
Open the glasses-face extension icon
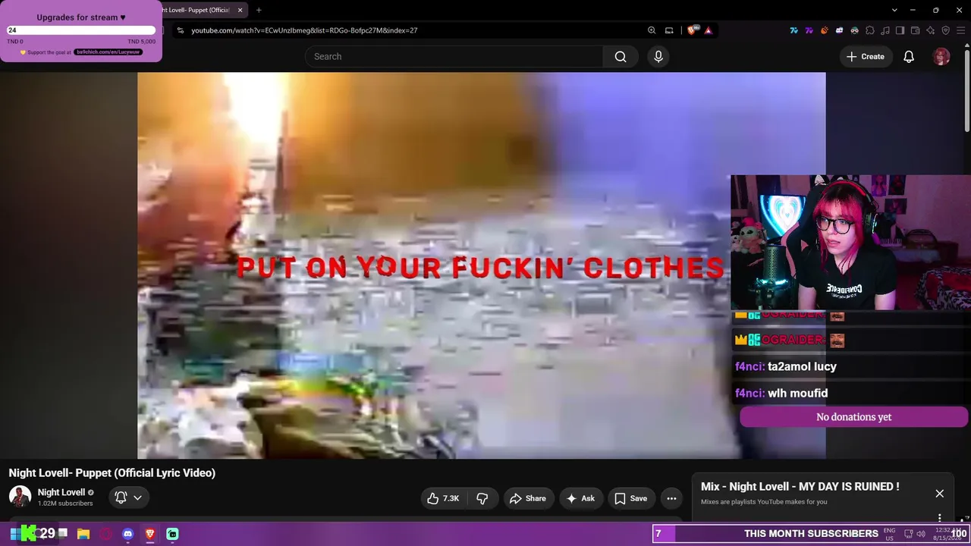pyautogui.click(x=855, y=30)
